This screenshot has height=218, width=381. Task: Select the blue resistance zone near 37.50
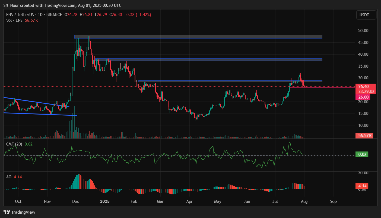[209, 60]
